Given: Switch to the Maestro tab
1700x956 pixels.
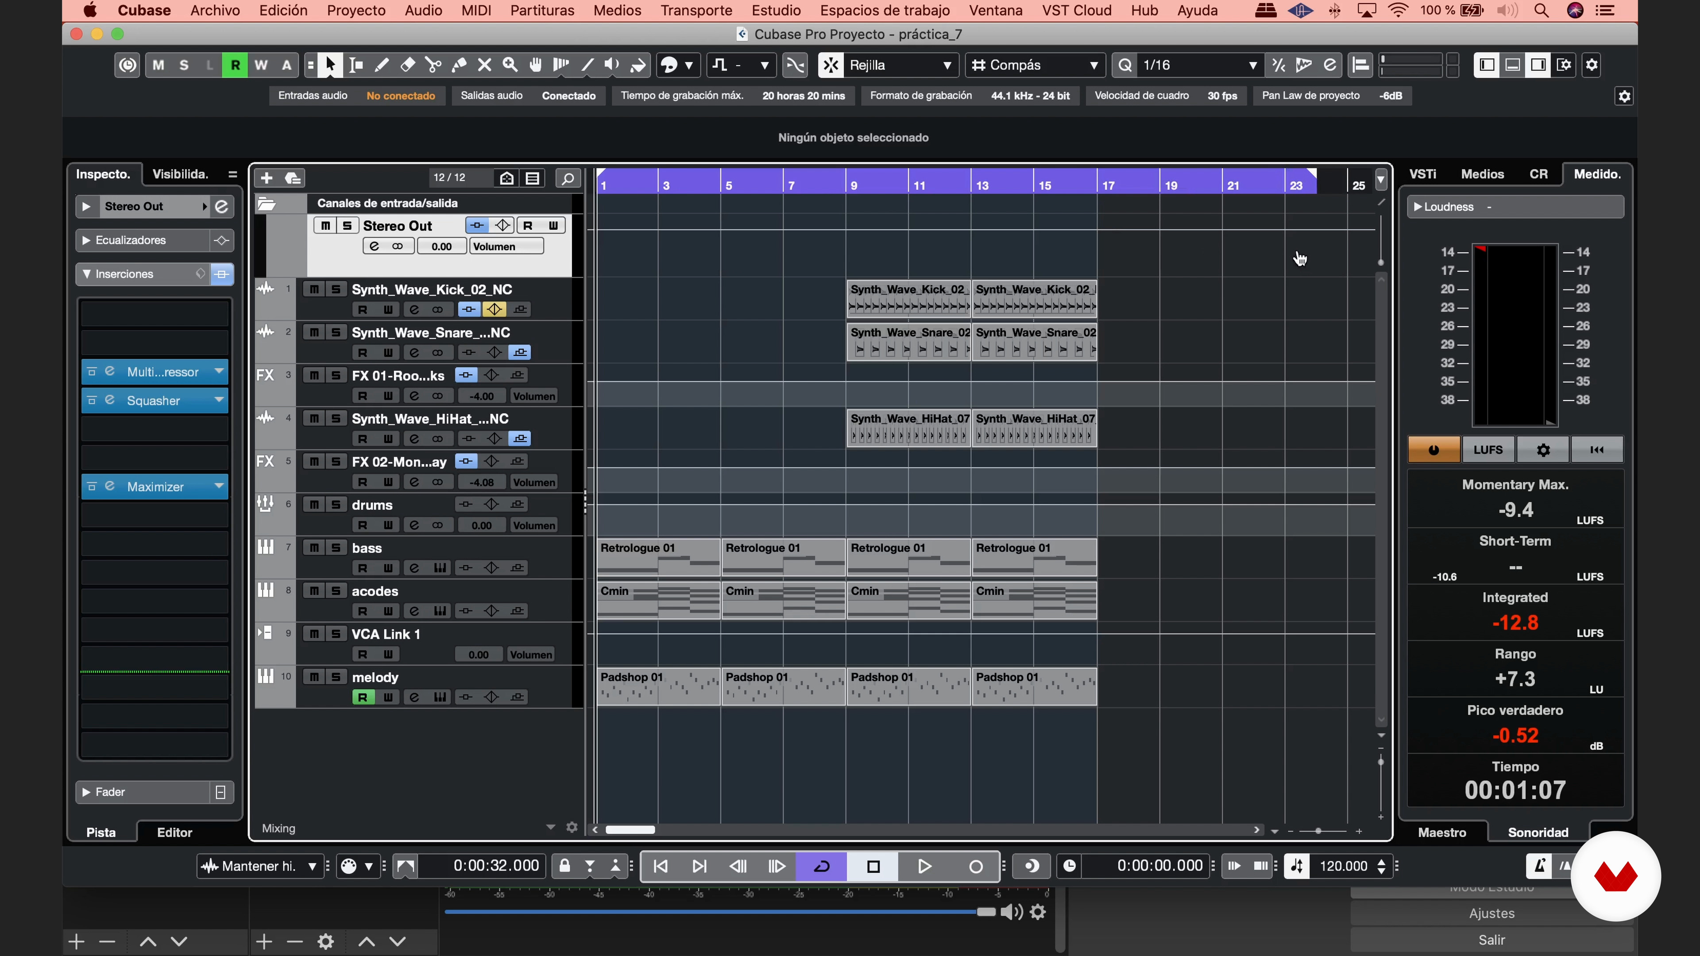Looking at the screenshot, I should click(1442, 833).
